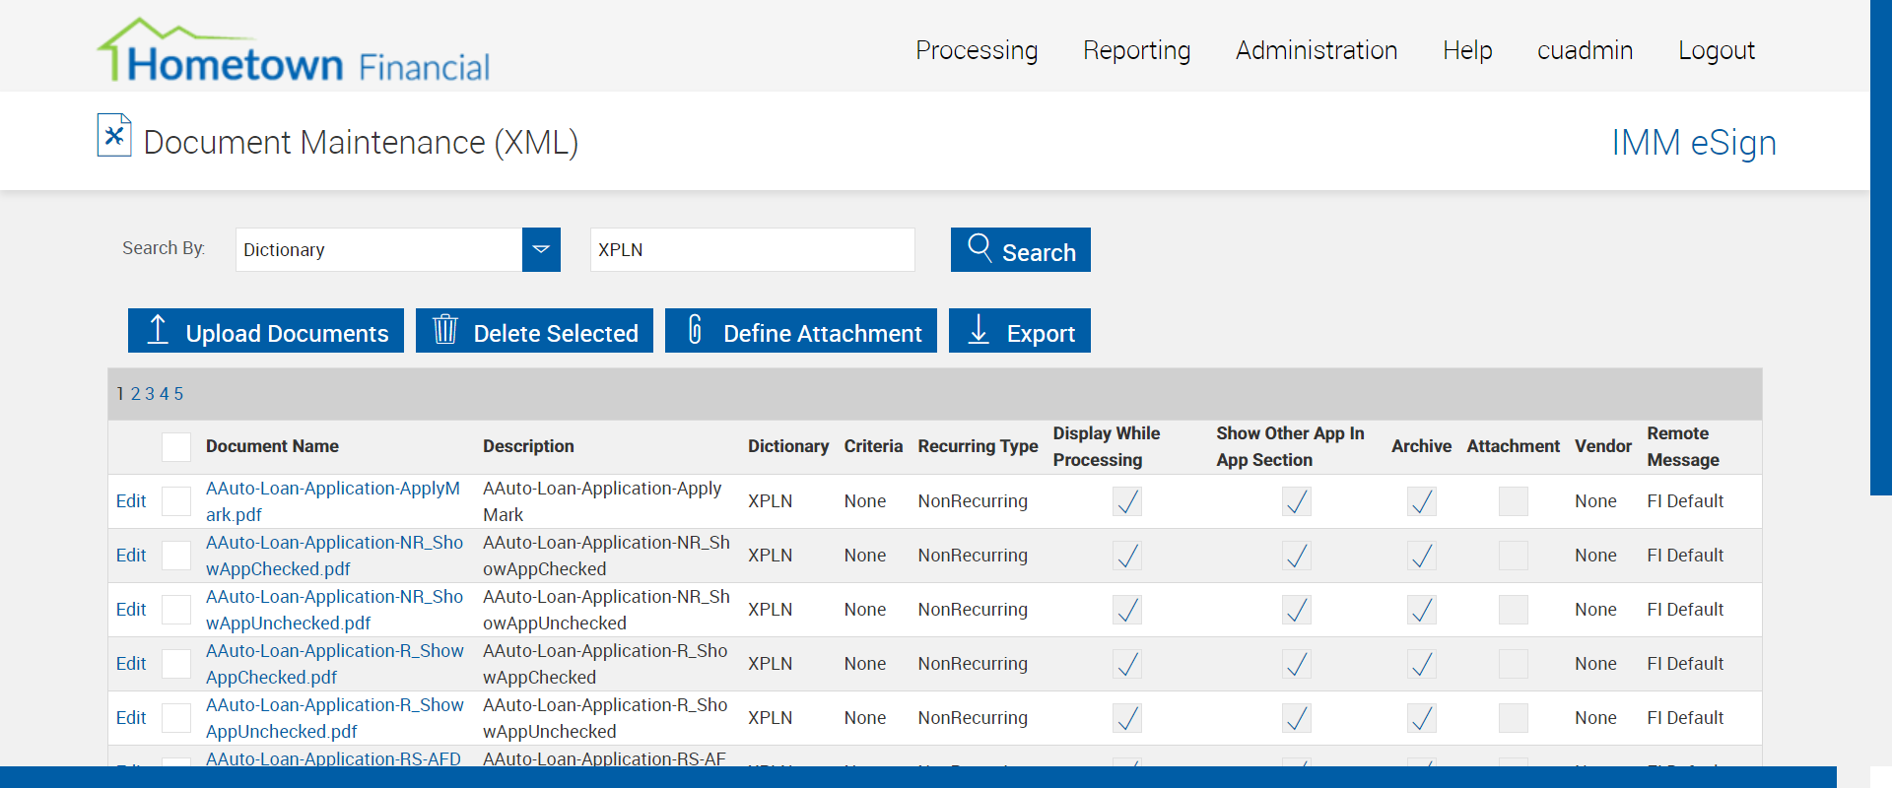Open the AAuto-Loan-Application-NR_ShowAppChecked.pdf link
1892x788 pixels.
click(x=333, y=556)
